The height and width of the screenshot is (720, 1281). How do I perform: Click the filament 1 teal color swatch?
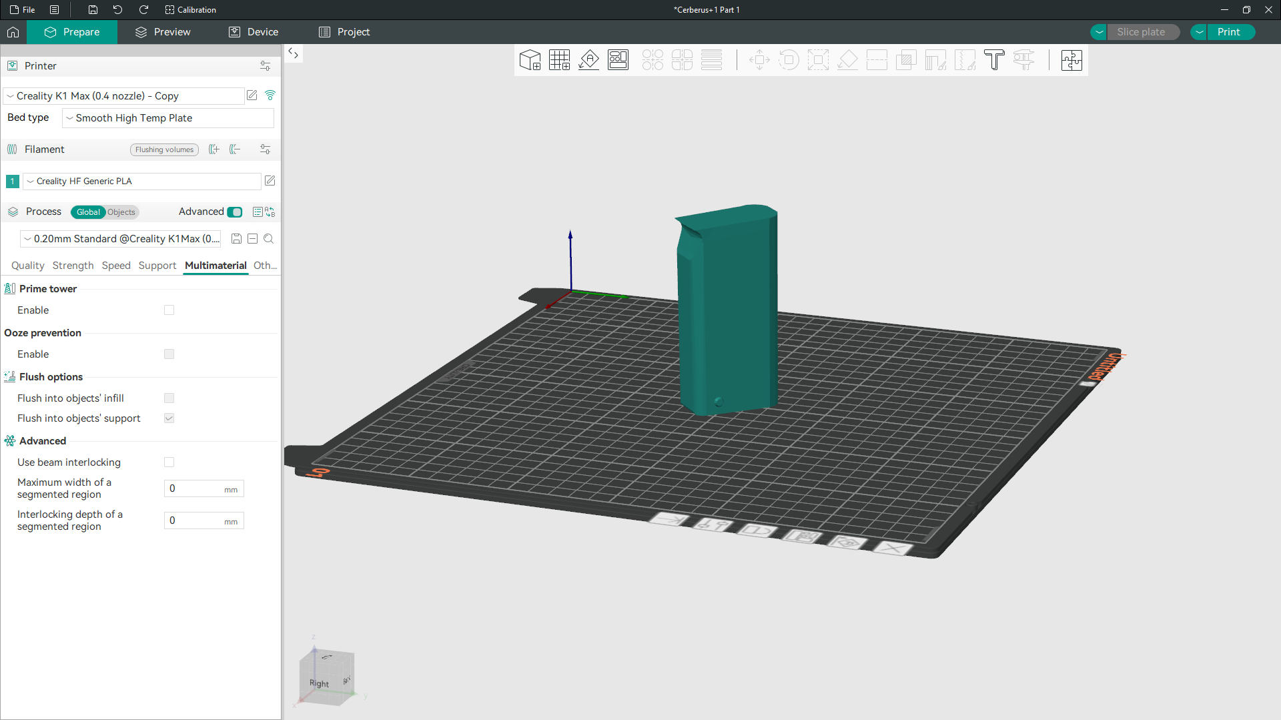click(12, 182)
